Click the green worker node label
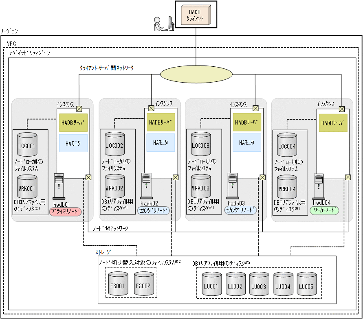The width and height of the screenshot is (363, 319). click(324, 210)
